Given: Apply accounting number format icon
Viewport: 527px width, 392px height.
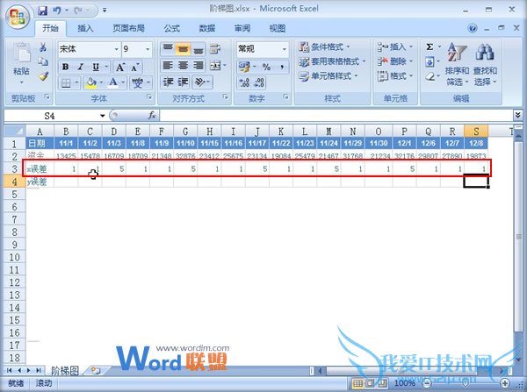Looking at the screenshot, I should point(244,68).
